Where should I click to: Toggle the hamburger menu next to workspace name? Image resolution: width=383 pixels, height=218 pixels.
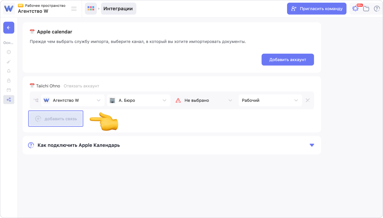click(74, 9)
